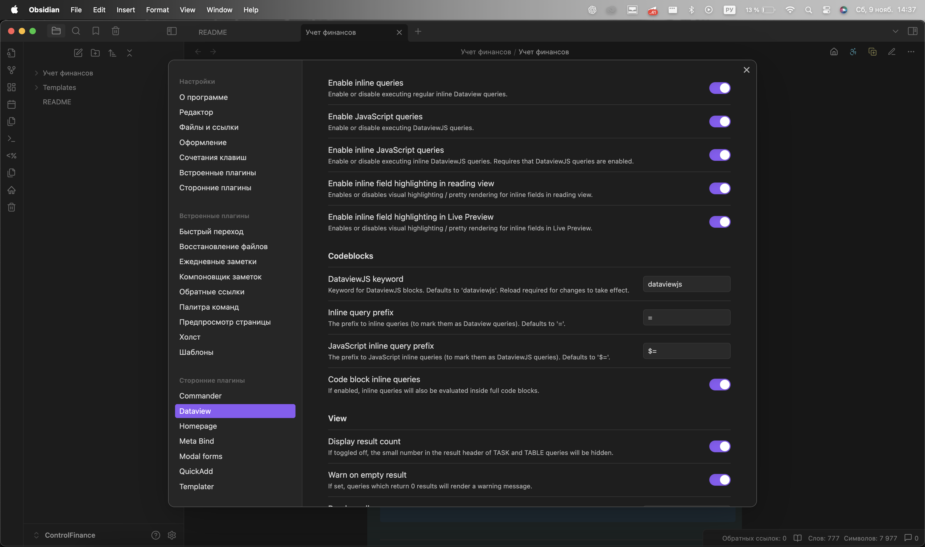Toggle off Code block inline queries
925x547 pixels.
(x=719, y=385)
